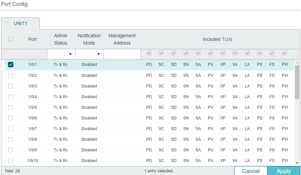Toggle the SN TLV header checkbox
The width and height of the screenshot is (301, 175).
pyautogui.click(x=186, y=53)
